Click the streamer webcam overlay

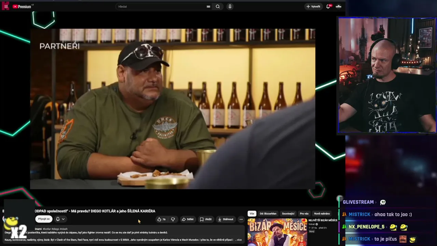(x=387, y=75)
